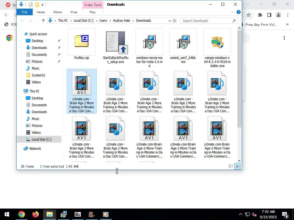
Task: Open Pictures under Quick access
Action: [x=37, y=61]
